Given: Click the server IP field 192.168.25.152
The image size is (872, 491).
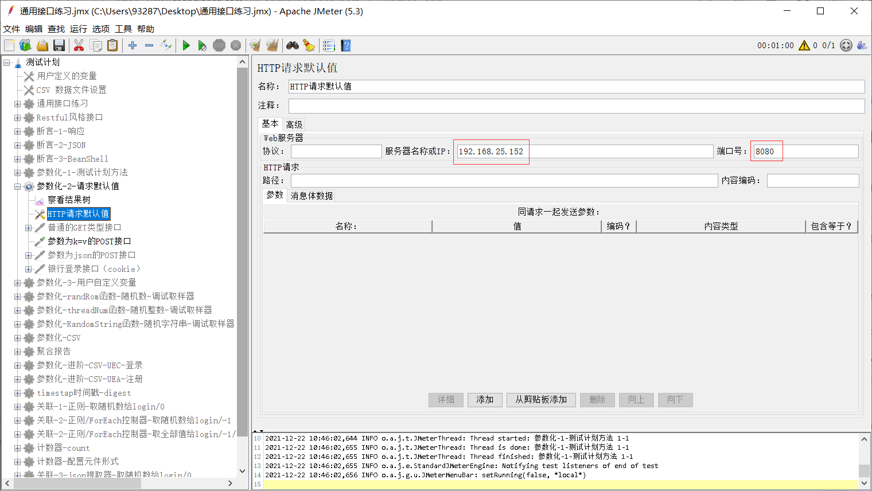Looking at the screenshot, I should coord(585,151).
